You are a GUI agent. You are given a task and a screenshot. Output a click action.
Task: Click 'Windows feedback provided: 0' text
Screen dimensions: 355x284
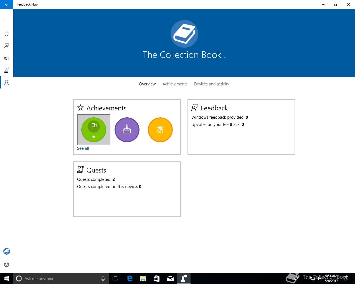[x=220, y=117]
